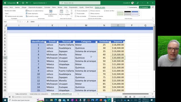Switch to Page Layout view icon
The width and height of the screenshot is (181, 102).
pos(130,97)
